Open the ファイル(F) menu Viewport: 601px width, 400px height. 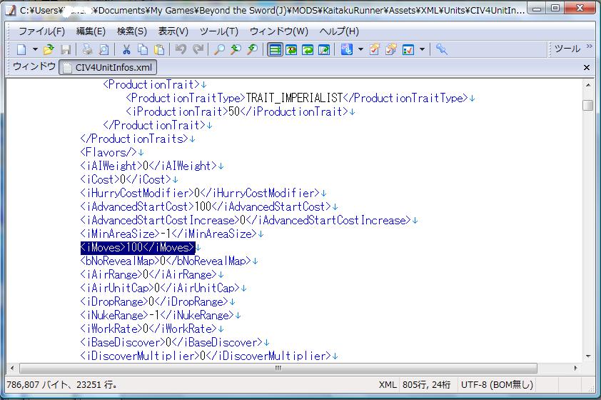(42, 31)
